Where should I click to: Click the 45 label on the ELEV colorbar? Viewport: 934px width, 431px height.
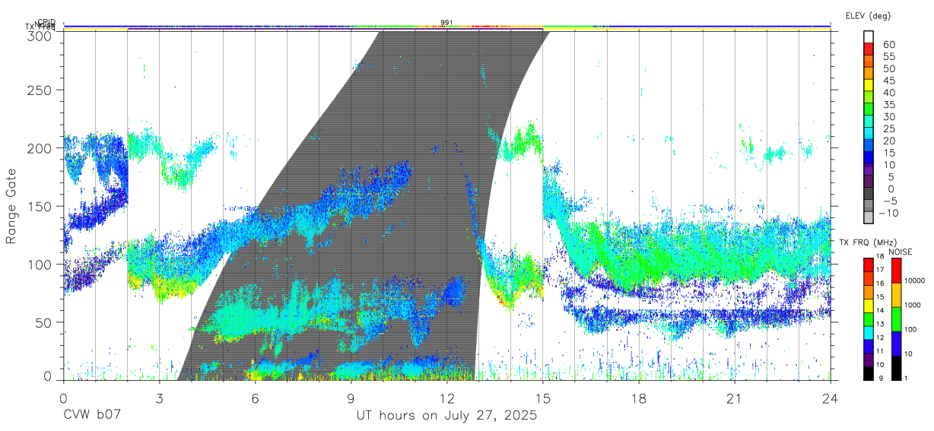coord(891,81)
